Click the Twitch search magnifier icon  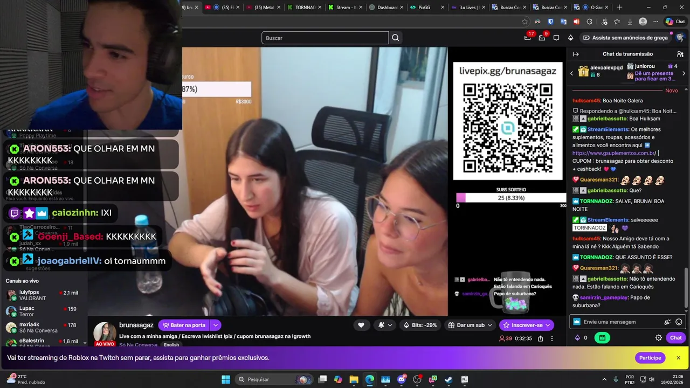[396, 38]
